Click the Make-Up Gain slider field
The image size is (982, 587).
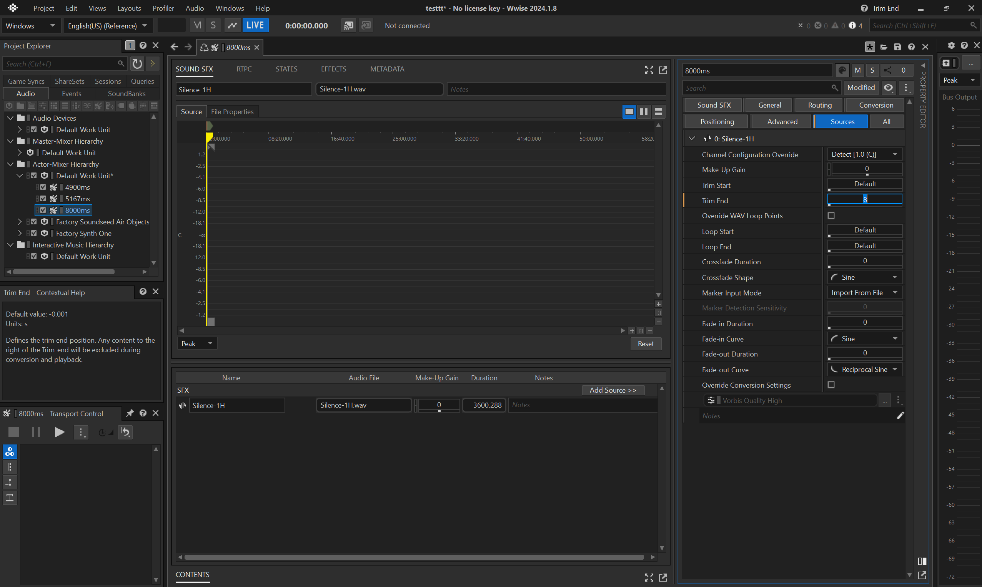point(866,169)
